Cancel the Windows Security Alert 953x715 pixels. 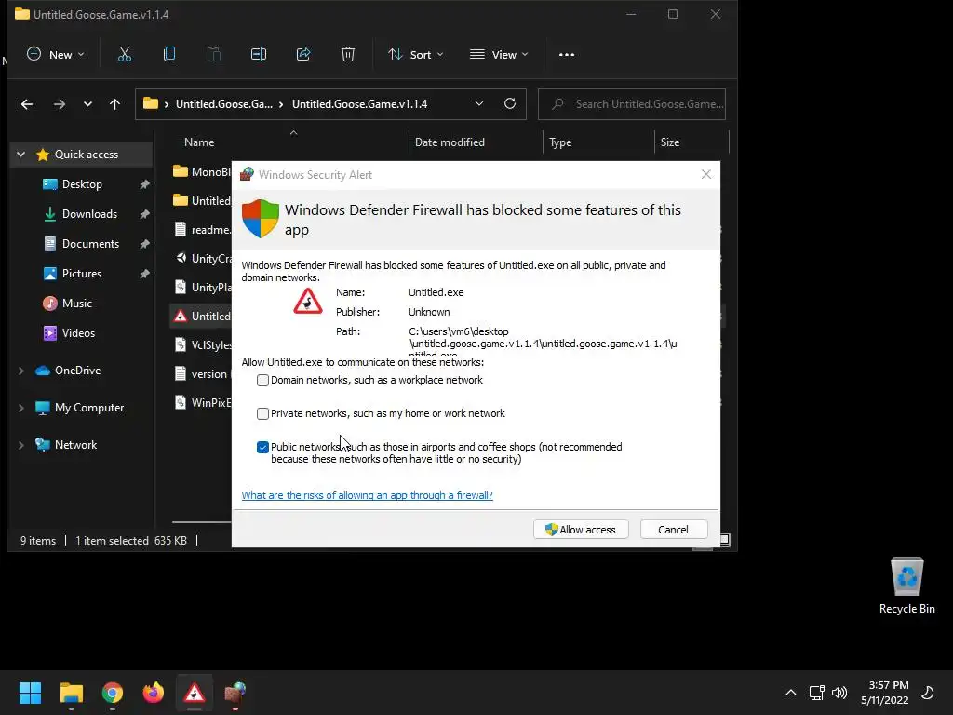click(x=674, y=530)
